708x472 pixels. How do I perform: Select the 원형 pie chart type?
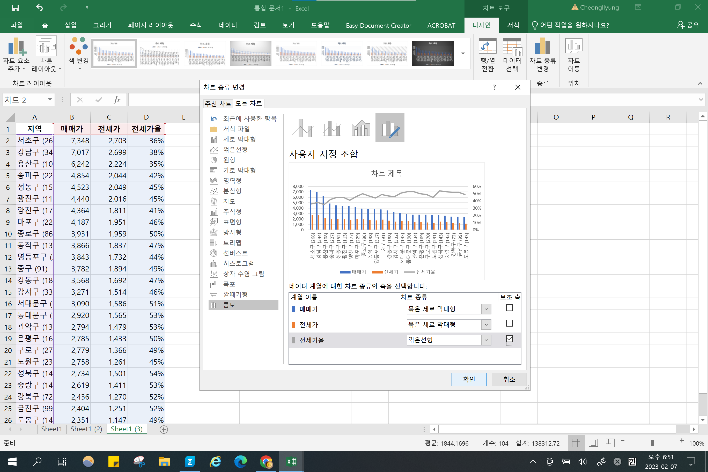tap(229, 160)
